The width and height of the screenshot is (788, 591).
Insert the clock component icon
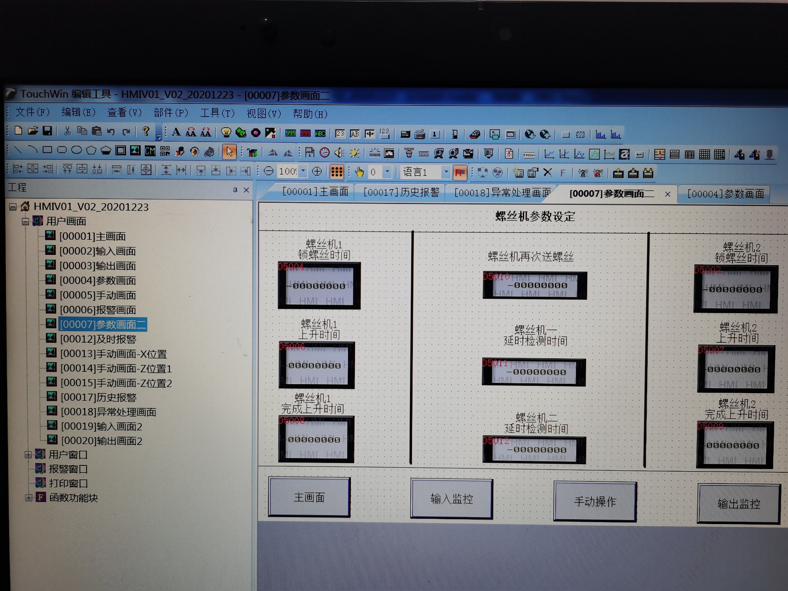tap(325, 153)
